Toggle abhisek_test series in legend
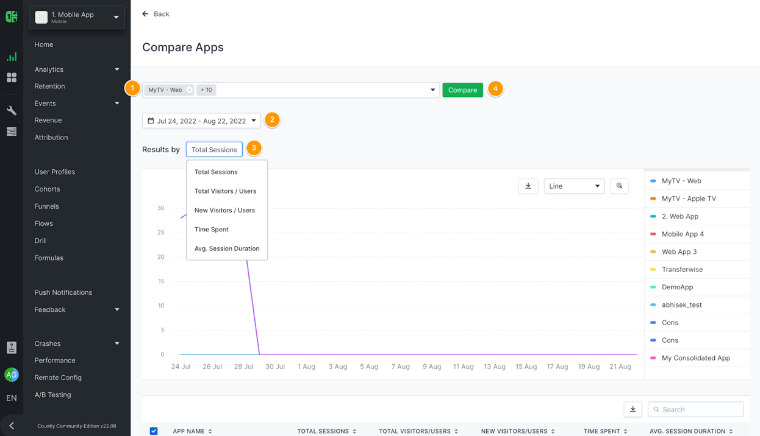 697,304
